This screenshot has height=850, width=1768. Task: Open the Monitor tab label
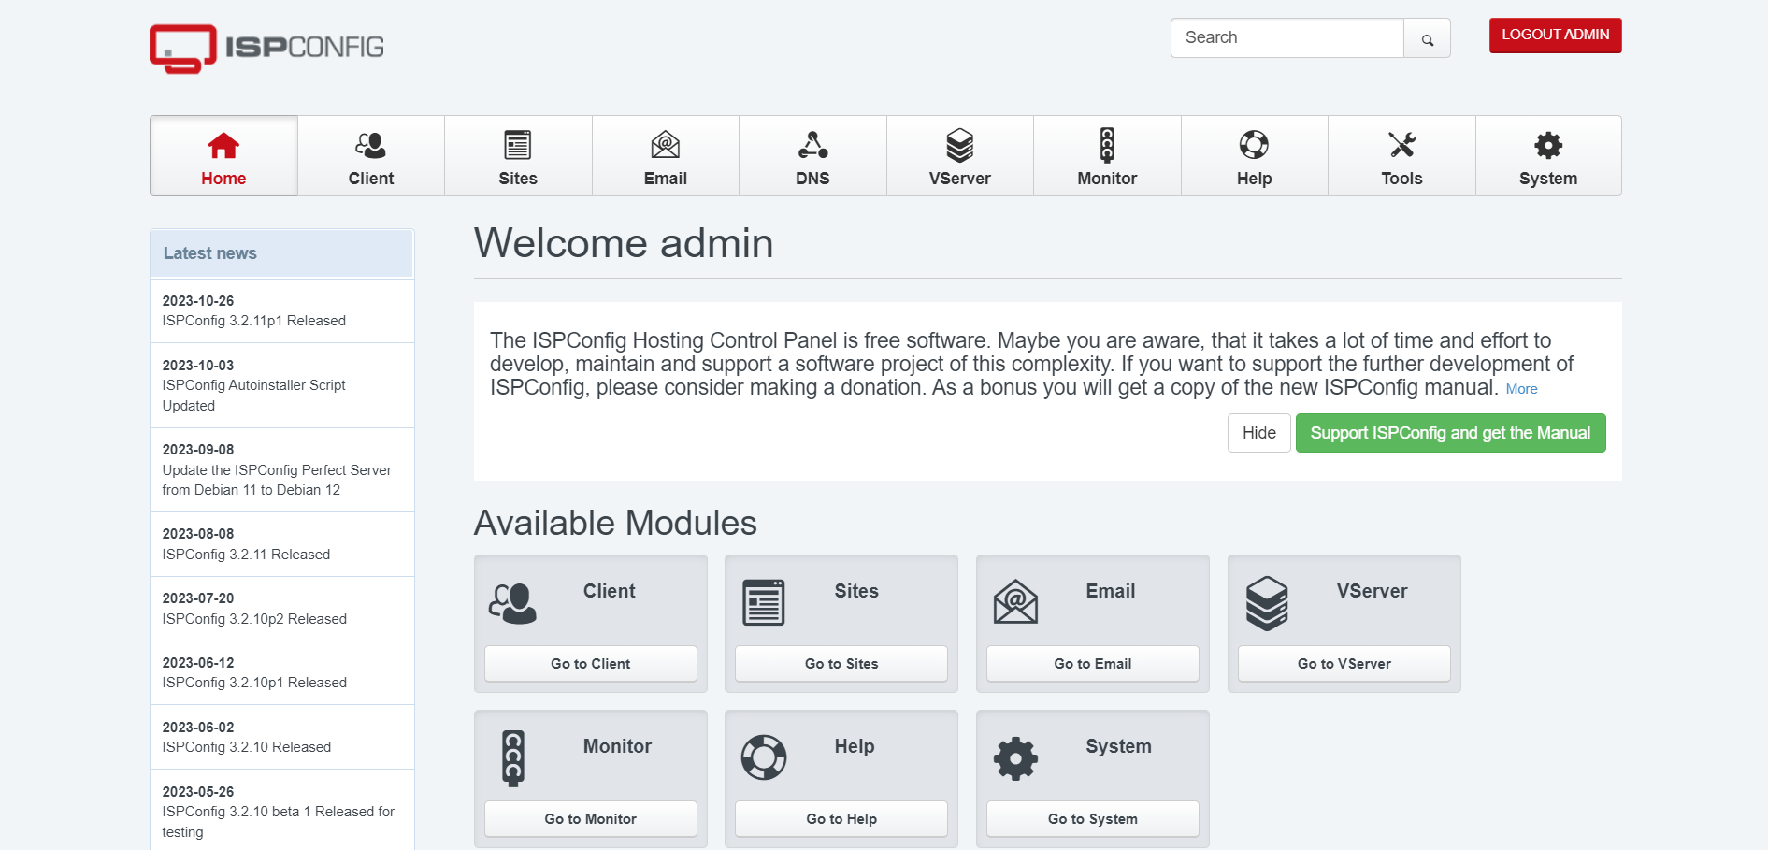(x=1107, y=179)
